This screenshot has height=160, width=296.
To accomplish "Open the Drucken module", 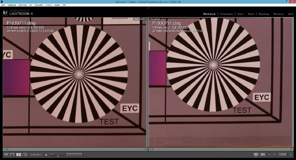I will (279, 14).
